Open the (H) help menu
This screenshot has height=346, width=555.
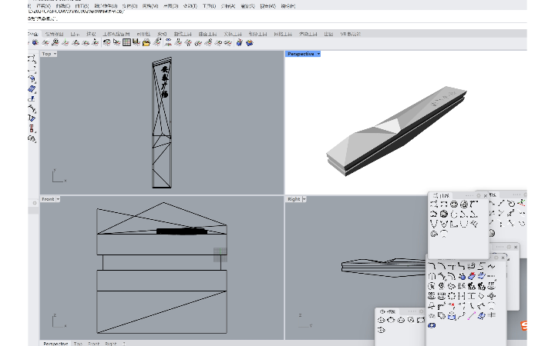(288, 6)
